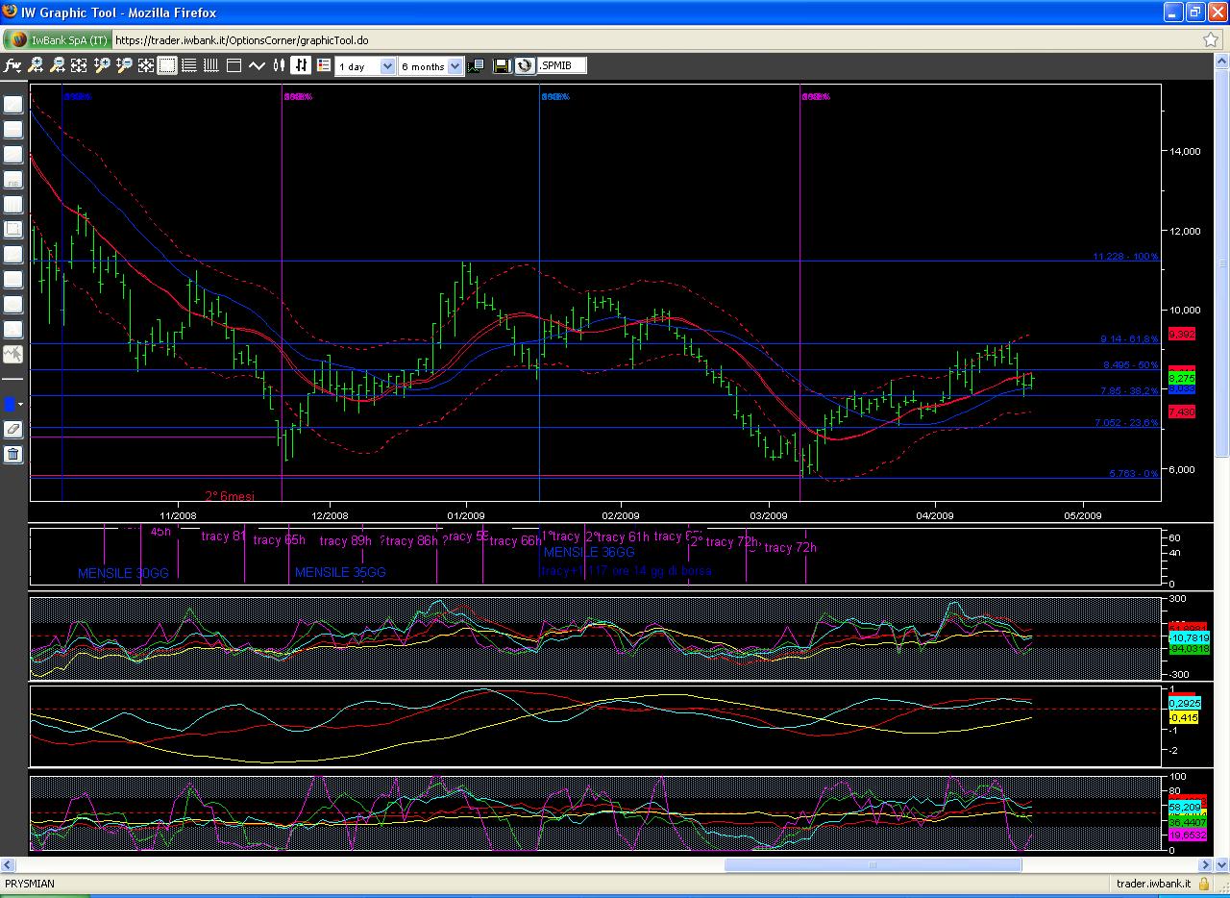1230x898 pixels.
Task: Switch chart to line style
Action: click(x=257, y=65)
